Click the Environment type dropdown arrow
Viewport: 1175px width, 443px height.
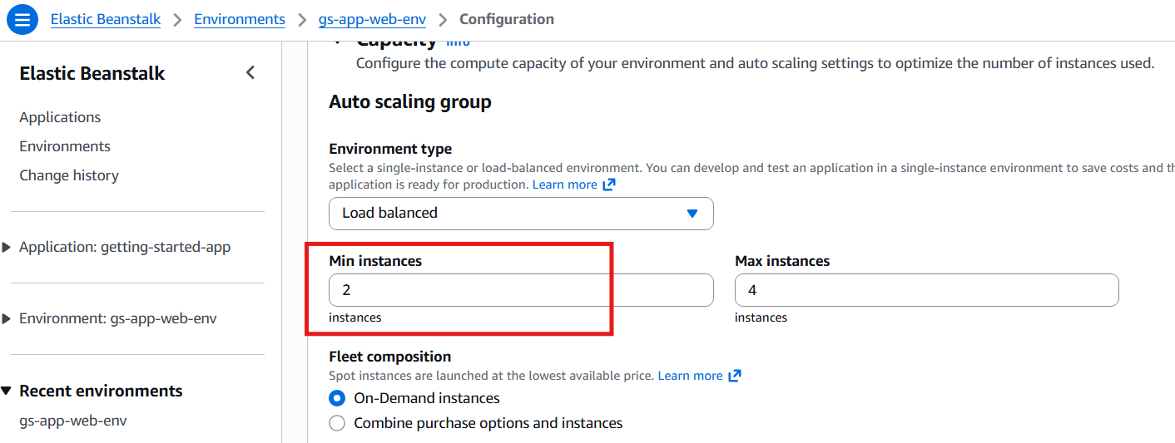(x=692, y=214)
